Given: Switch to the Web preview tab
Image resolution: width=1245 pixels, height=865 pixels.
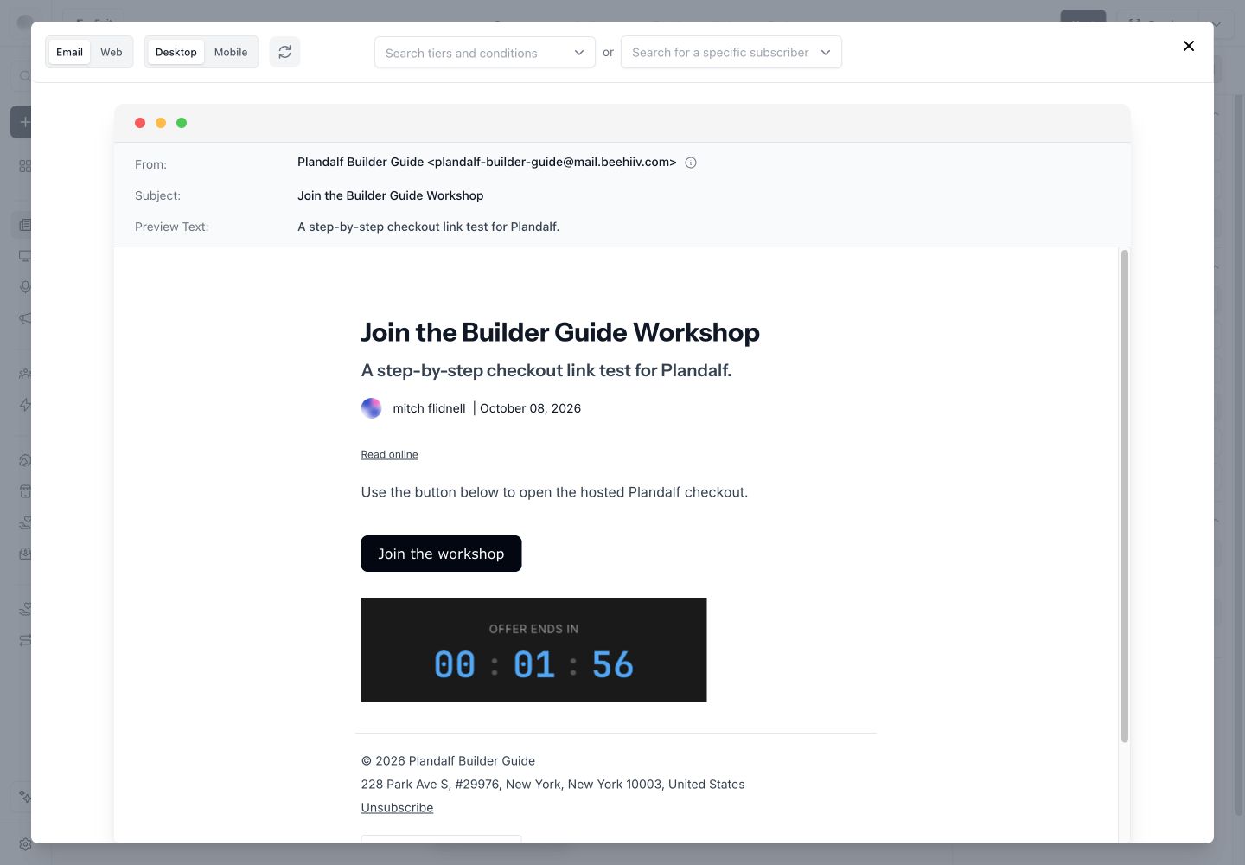Looking at the screenshot, I should tap(112, 52).
